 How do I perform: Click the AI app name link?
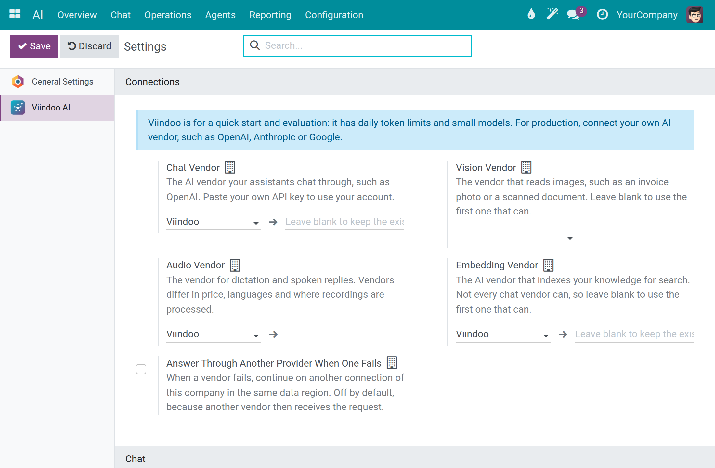coord(38,15)
